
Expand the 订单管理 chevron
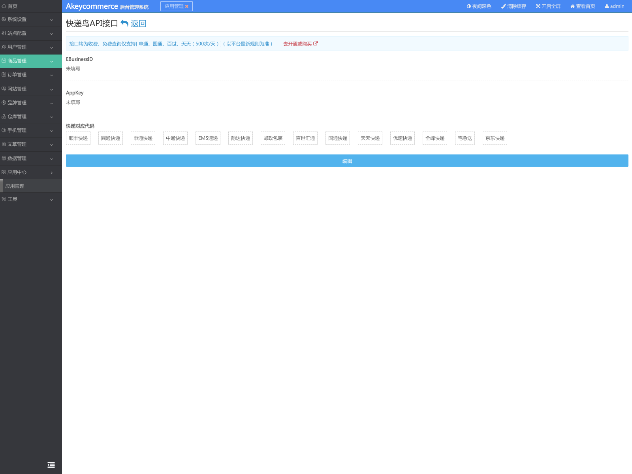point(52,75)
